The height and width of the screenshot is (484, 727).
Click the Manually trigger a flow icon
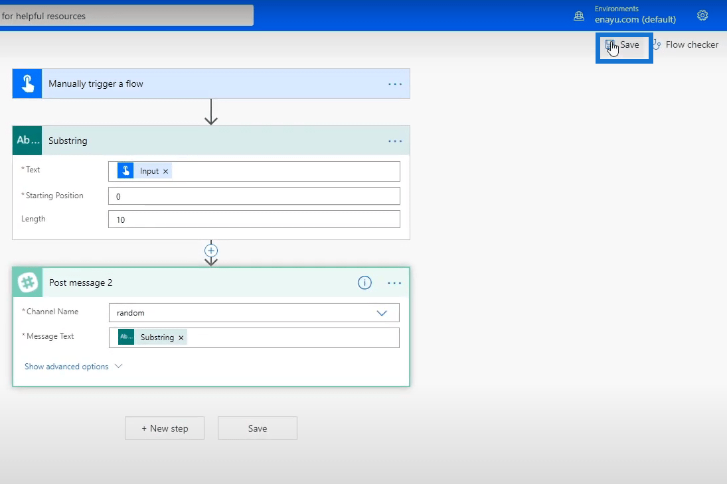coord(27,84)
